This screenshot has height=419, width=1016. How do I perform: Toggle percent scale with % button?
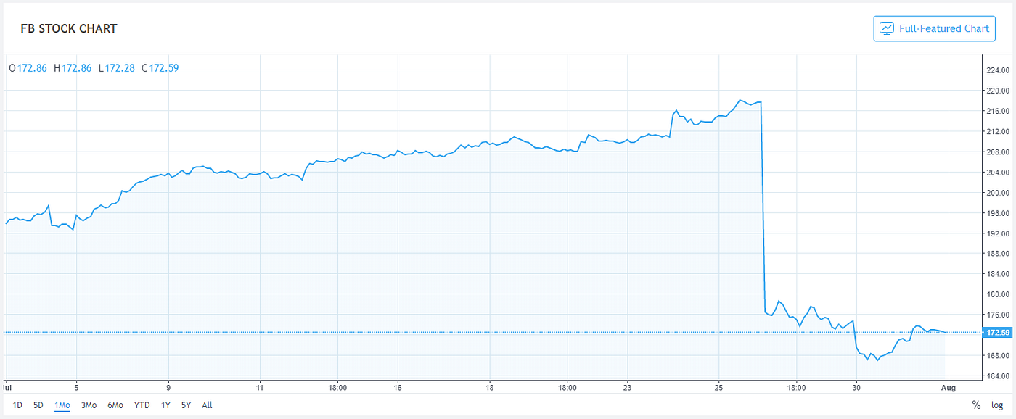(976, 405)
